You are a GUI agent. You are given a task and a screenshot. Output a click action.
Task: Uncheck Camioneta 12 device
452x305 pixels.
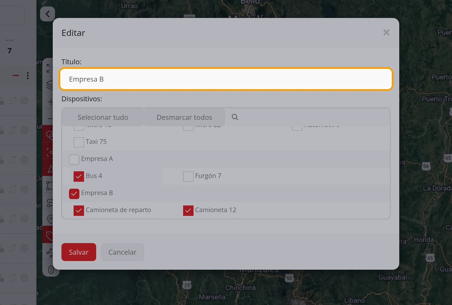[x=188, y=211]
